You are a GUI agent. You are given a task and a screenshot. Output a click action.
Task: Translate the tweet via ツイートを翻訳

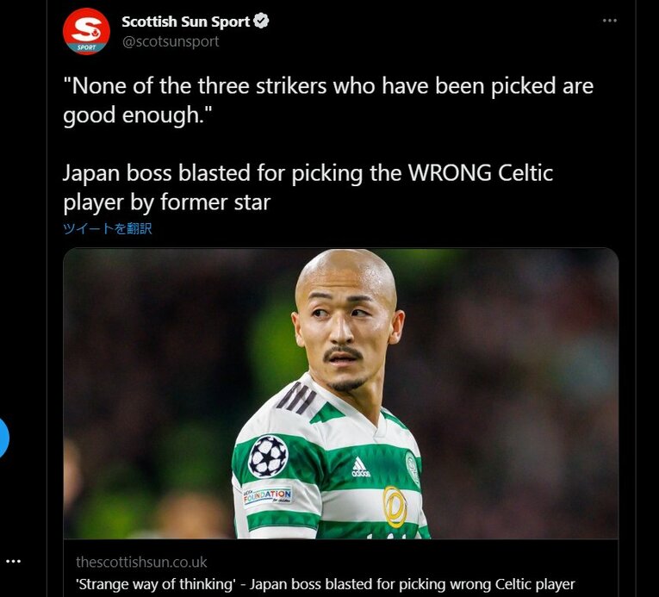point(108,228)
